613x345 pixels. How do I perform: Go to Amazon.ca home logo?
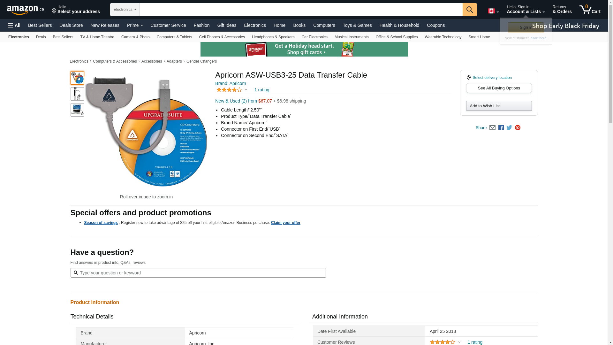26,10
